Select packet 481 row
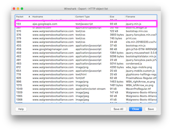 [x=86, y=60]
